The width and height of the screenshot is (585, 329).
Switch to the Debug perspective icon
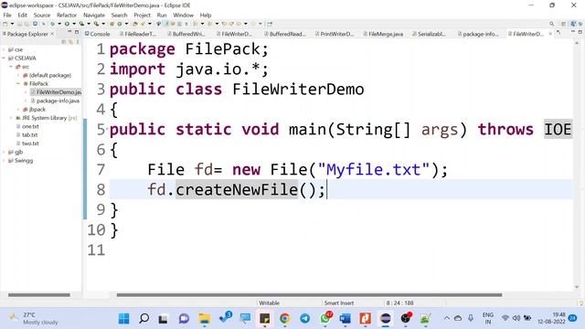point(580,24)
